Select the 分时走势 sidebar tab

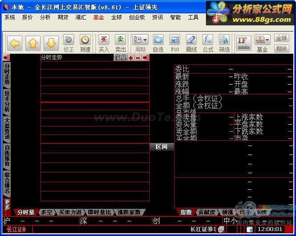point(7,75)
